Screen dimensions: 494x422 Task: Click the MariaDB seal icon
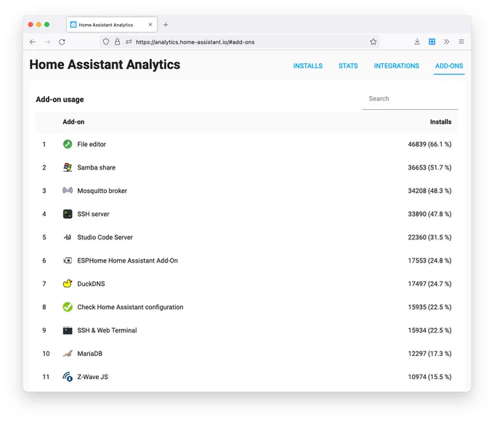click(x=68, y=354)
